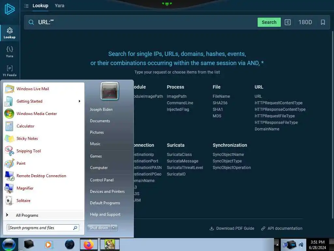Select the SyncObjectOperation parameter
The height and width of the screenshot is (251, 334).
[232, 168]
